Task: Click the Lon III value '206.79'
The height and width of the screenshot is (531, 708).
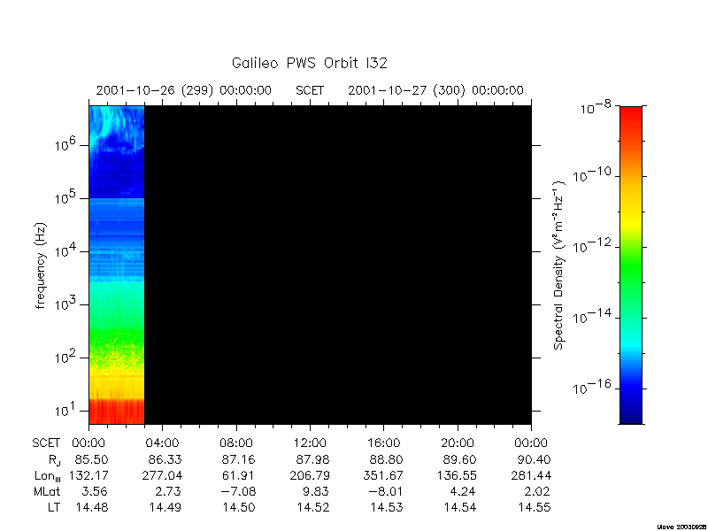Action: (310, 475)
